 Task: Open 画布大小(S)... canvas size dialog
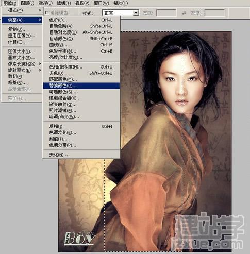click(22, 58)
